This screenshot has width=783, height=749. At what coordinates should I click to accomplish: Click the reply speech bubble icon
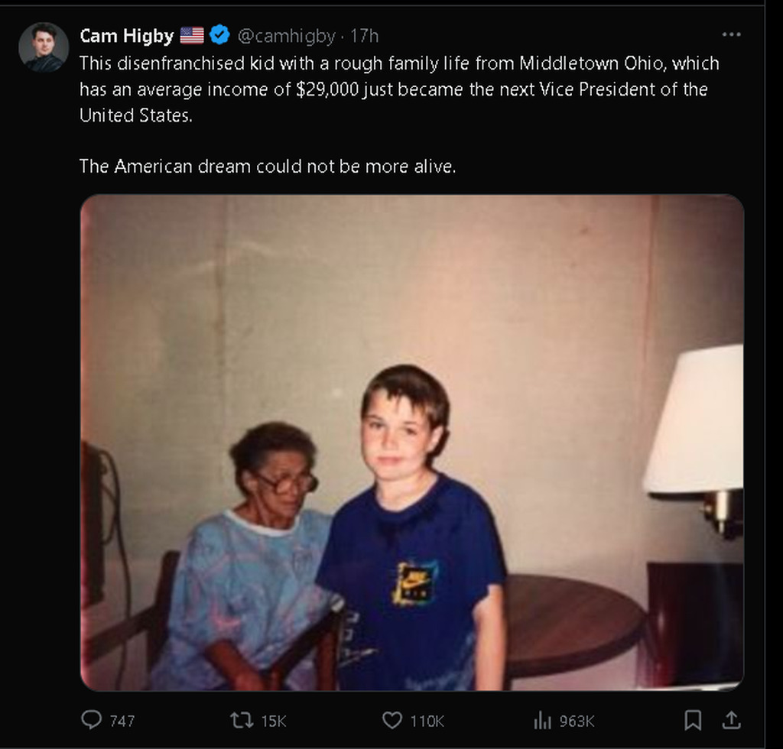pyautogui.click(x=91, y=720)
